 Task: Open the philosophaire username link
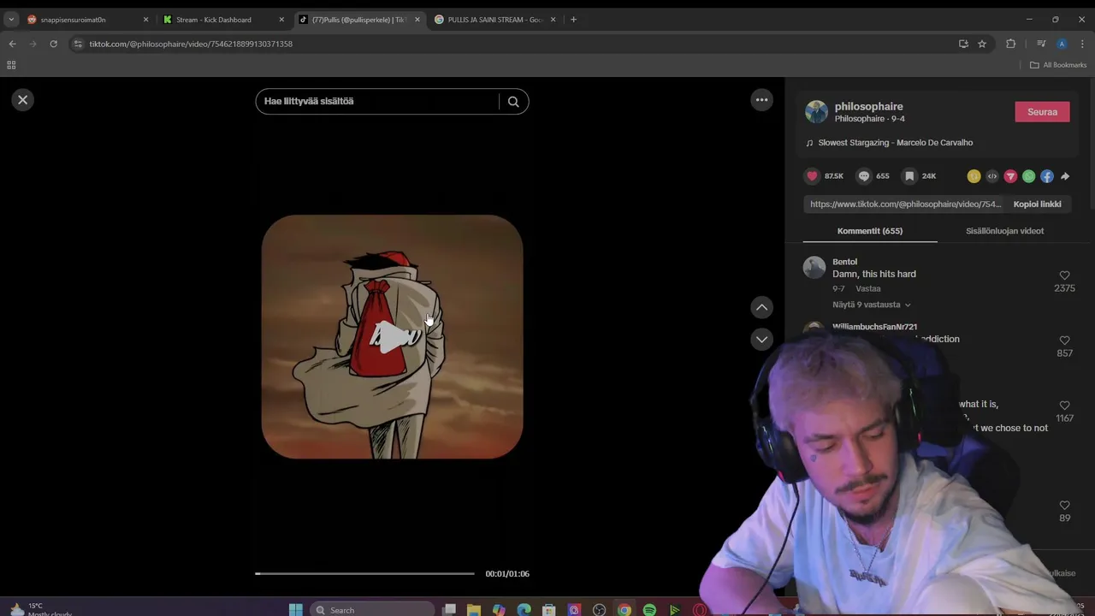click(868, 106)
